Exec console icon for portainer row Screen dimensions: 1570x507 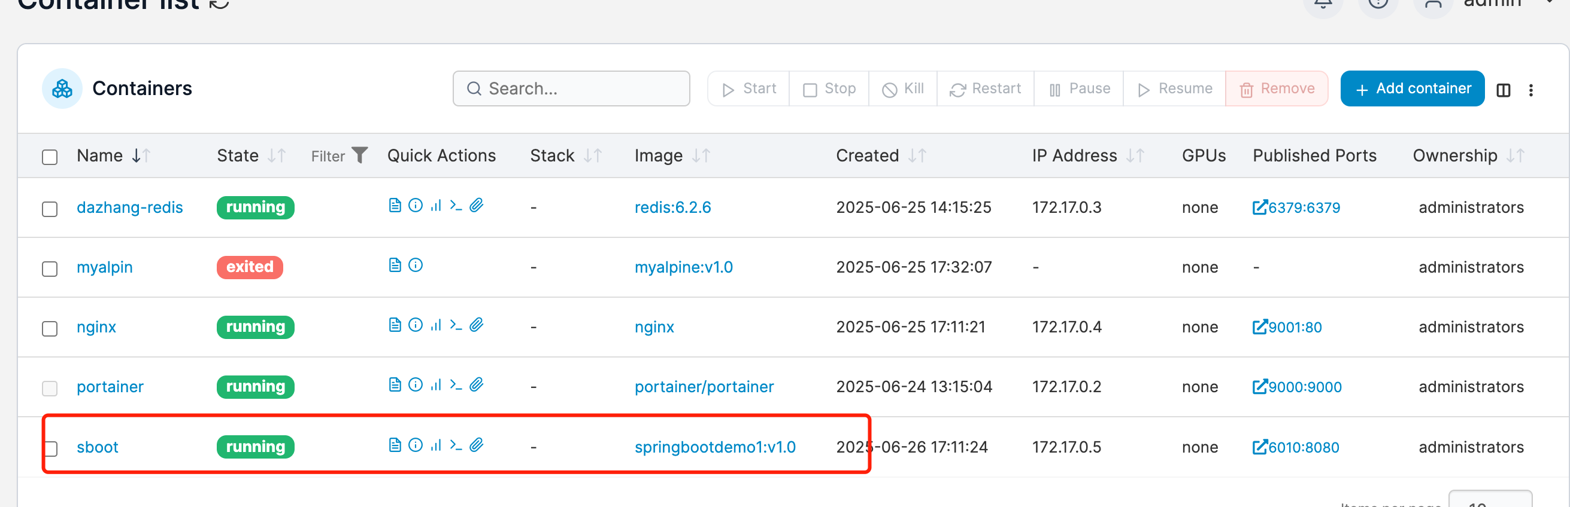[x=456, y=384]
